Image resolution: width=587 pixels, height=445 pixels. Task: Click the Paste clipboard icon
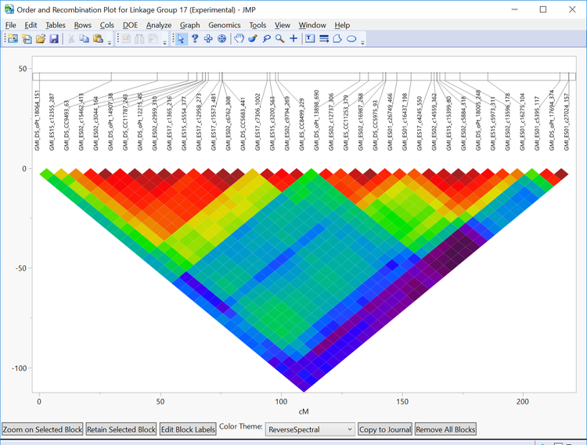[98, 38]
